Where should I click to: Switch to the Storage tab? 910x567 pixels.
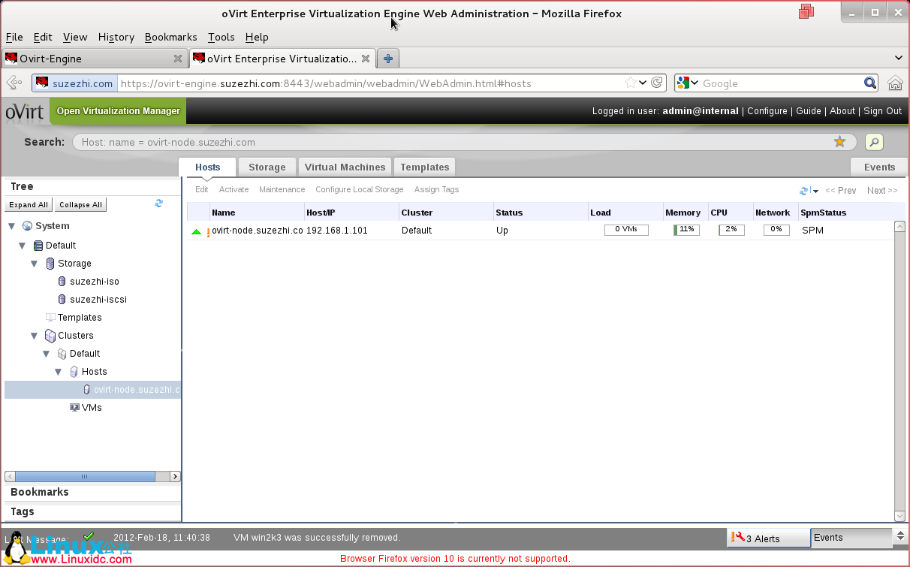(267, 167)
